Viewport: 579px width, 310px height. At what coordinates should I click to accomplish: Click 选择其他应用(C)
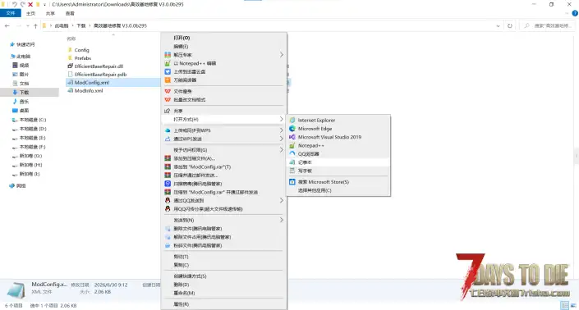tap(338, 190)
